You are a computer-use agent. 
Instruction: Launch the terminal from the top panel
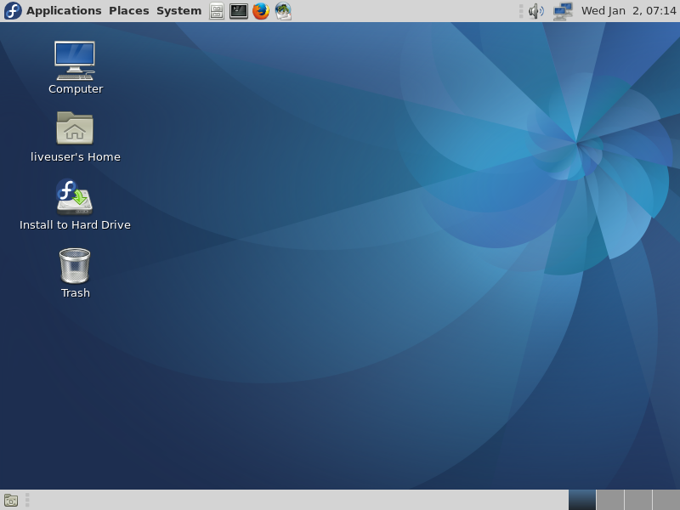[239, 11]
